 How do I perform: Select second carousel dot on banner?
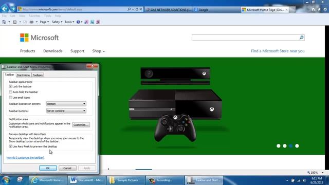tap(284, 146)
